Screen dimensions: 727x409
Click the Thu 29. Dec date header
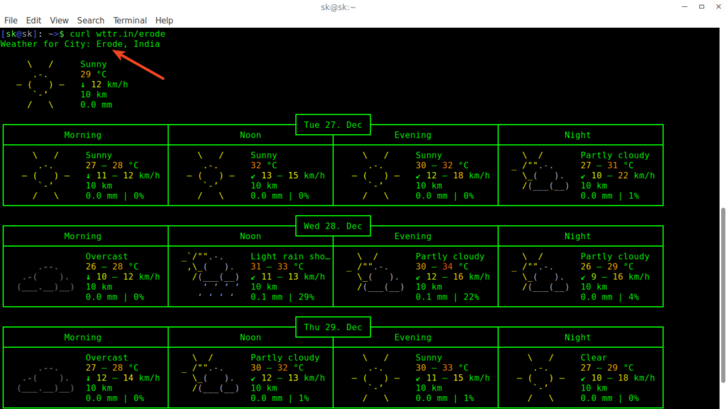(x=332, y=327)
